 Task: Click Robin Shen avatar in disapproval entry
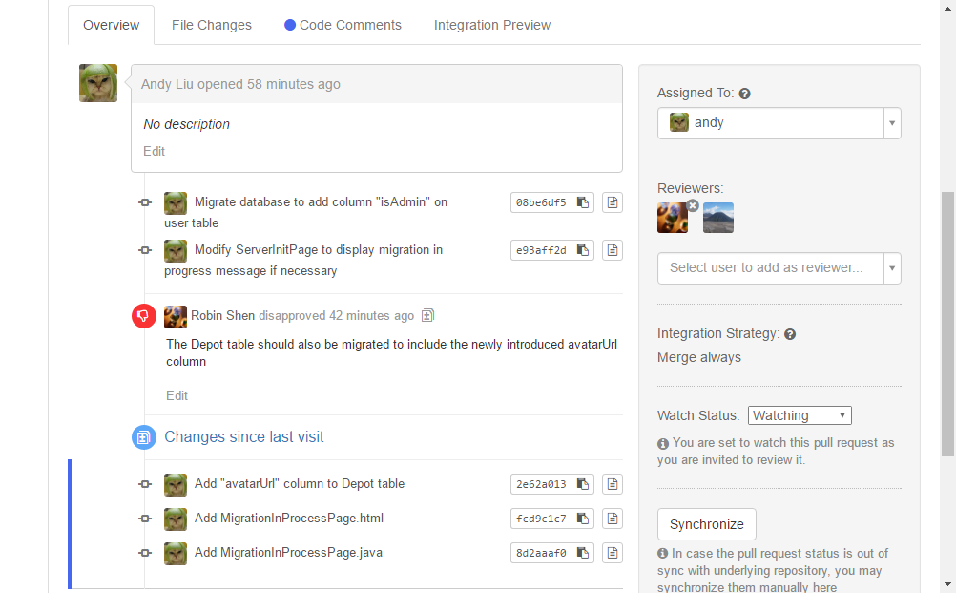[176, 317]
